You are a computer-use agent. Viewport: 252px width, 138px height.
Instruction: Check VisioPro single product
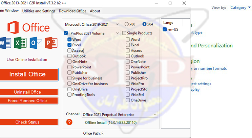(x=128, y=84)
